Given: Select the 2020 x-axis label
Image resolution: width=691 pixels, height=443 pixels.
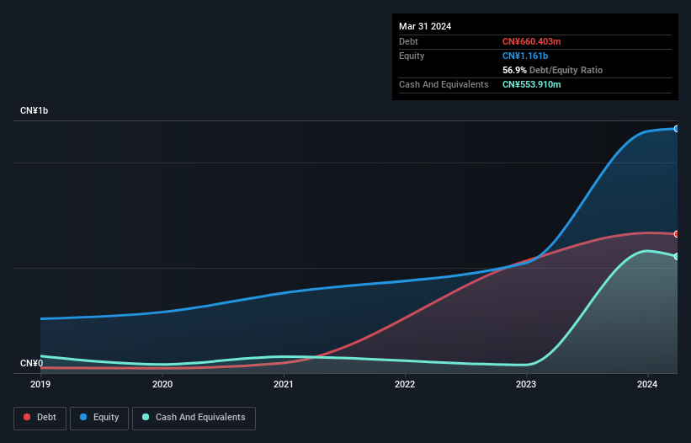Looking at the screenshot, I should click(x=162, y=384).
